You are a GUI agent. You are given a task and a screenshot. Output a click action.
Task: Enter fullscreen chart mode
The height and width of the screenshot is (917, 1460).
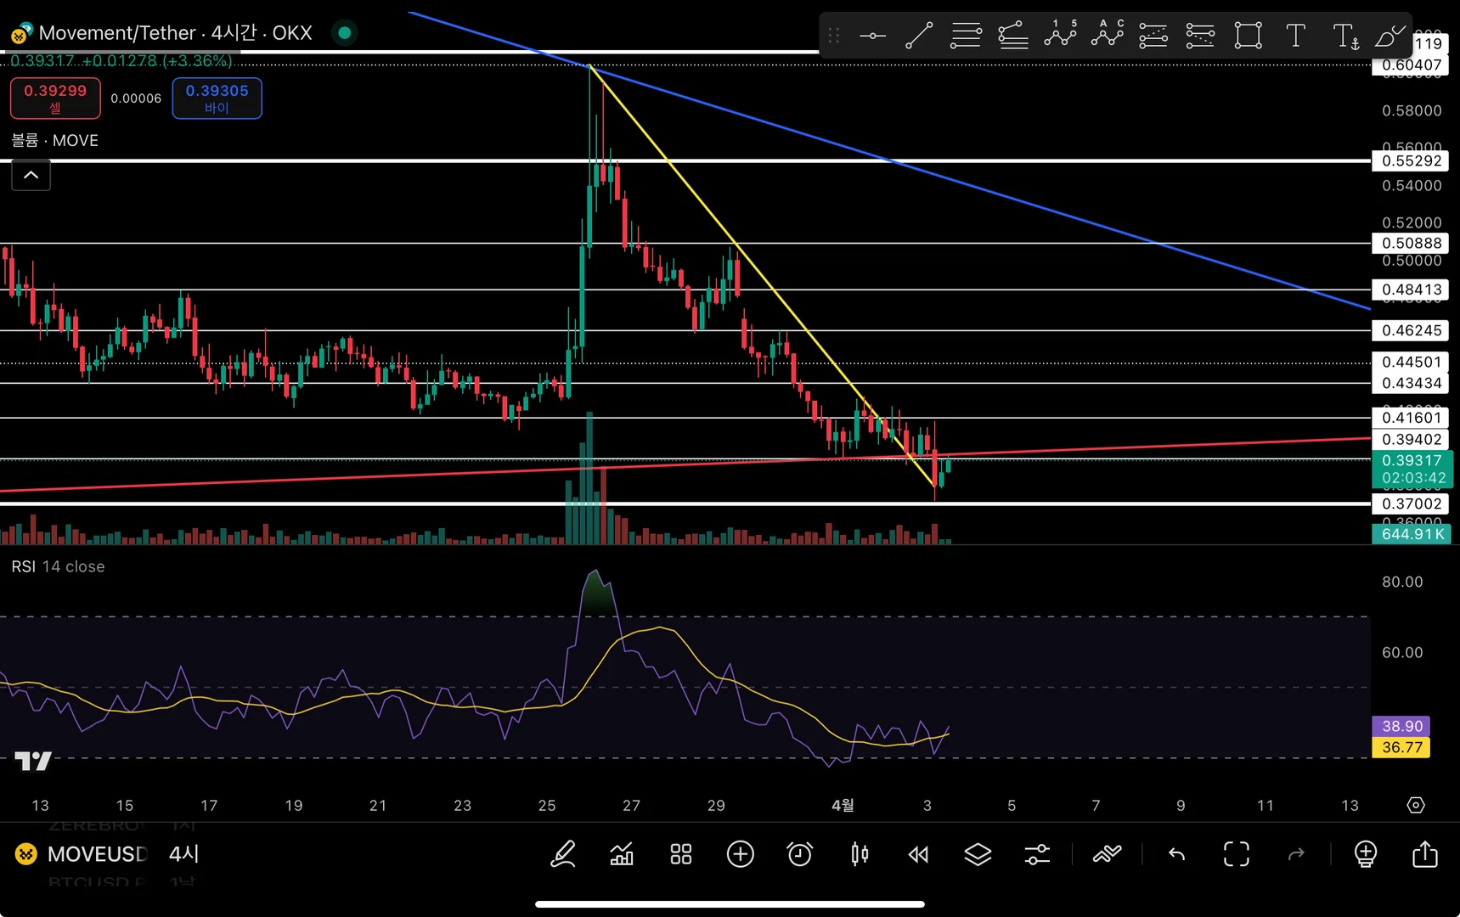point(1237,854)
